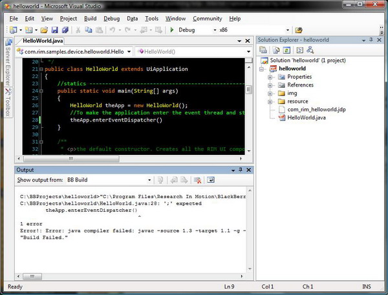Viewport: 388px width, 295px height.
Task: Click the Navigate Backward toolbar icon
Action: click(144, 30)
